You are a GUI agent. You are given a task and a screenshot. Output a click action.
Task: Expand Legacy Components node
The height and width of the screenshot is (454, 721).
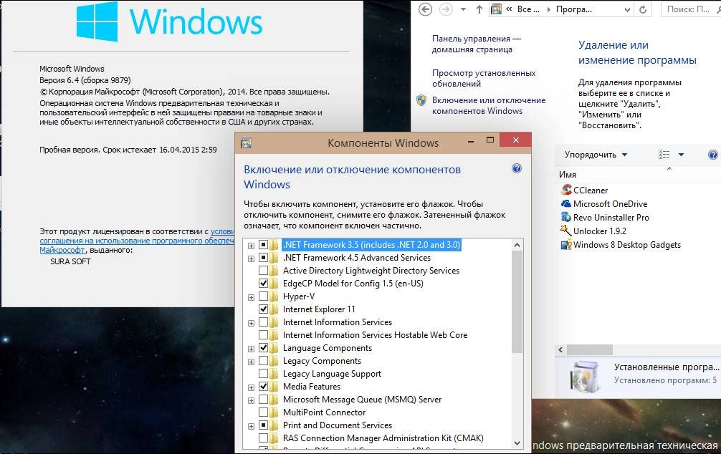[251, 362]
